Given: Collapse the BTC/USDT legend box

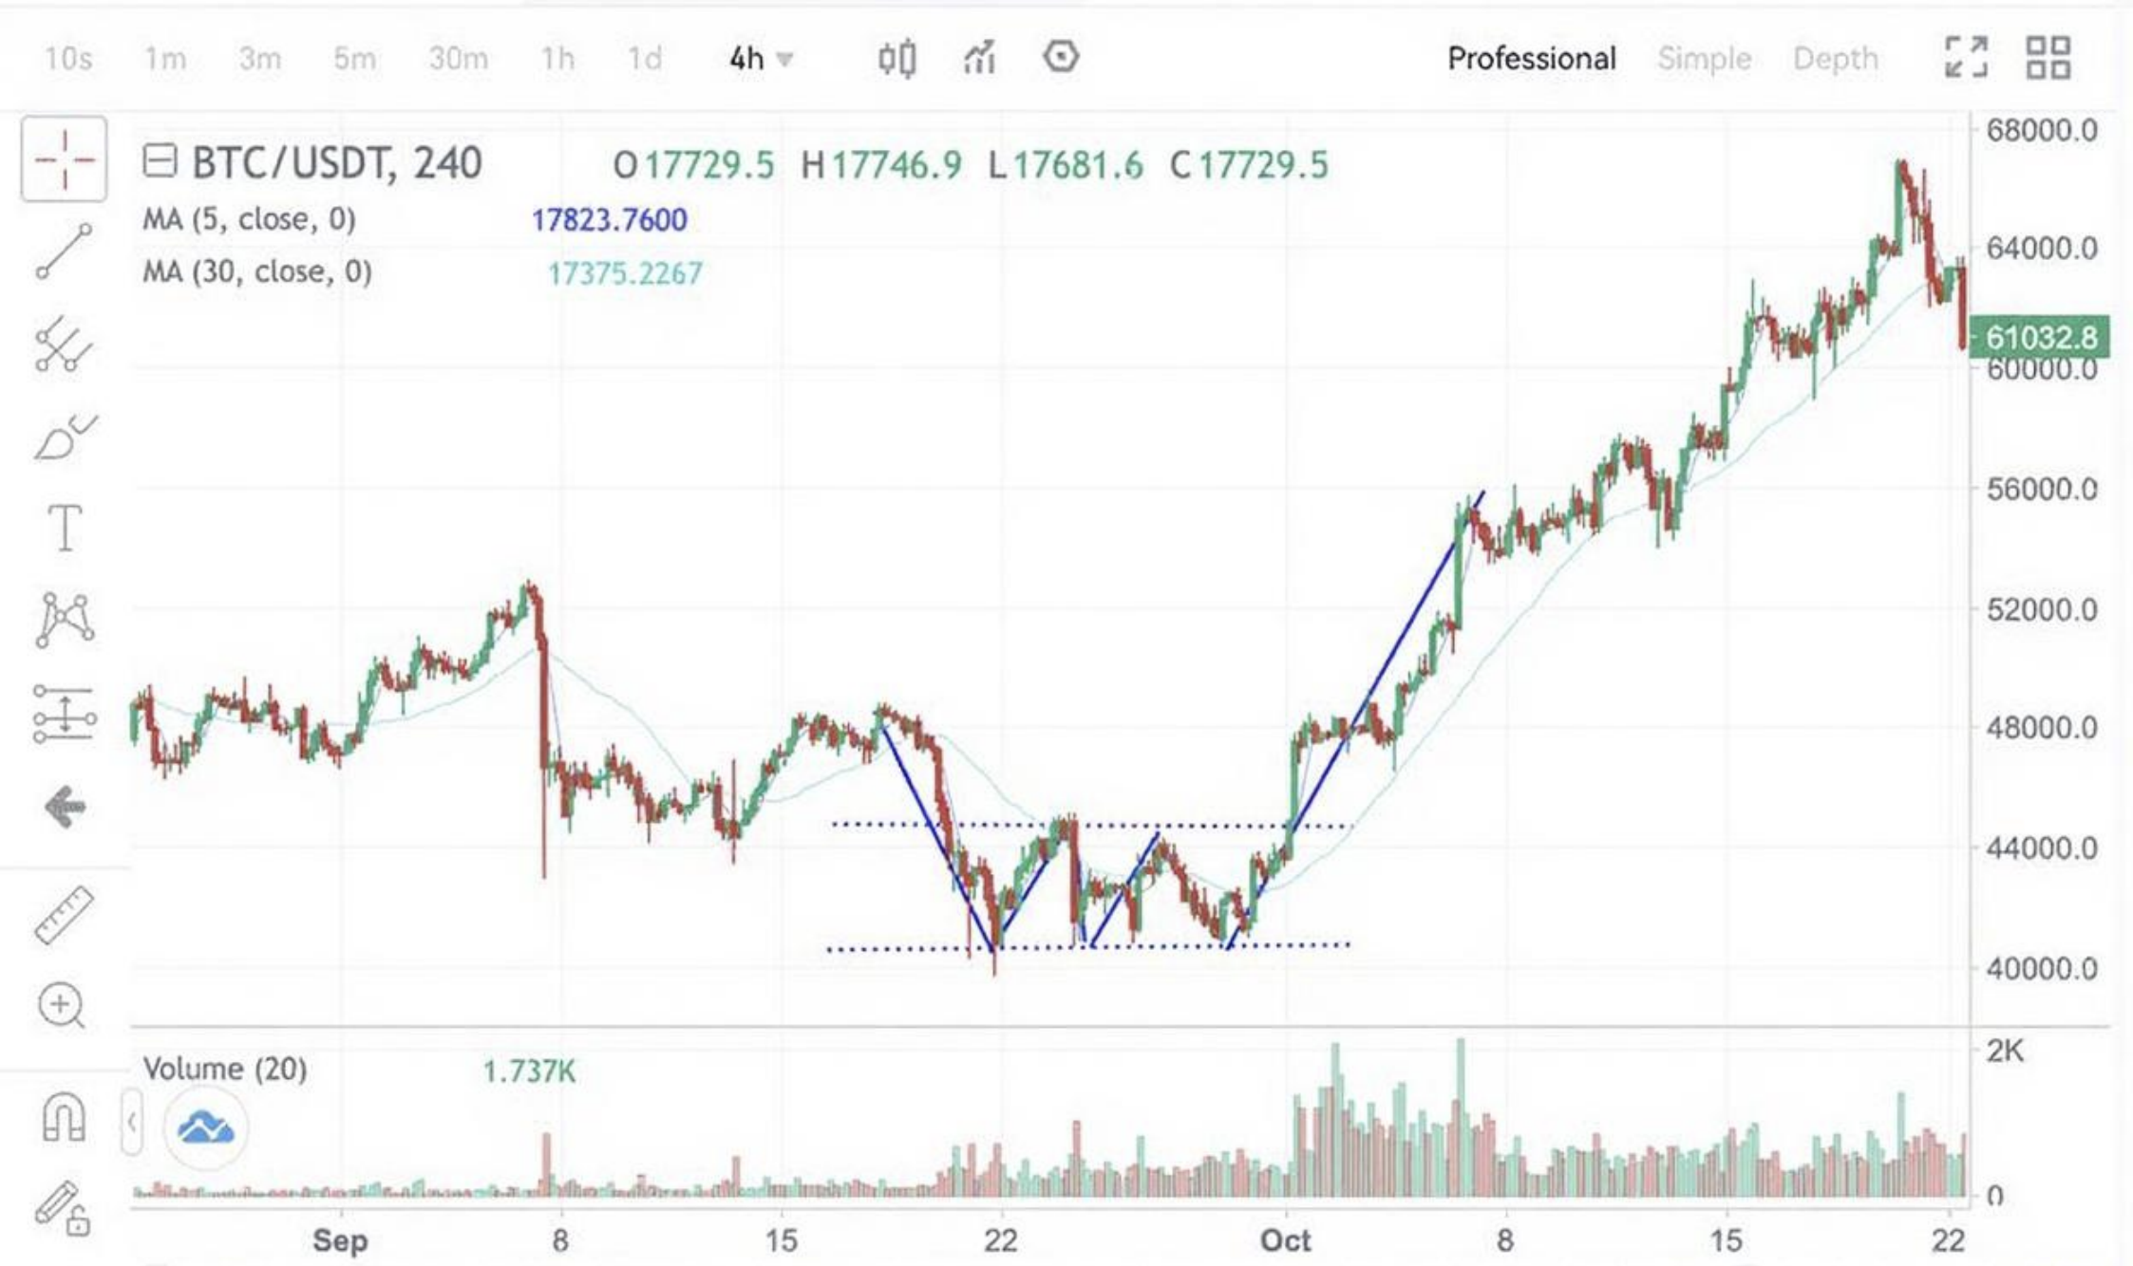Looking at the screenshot, I should (x=160, y=161).
